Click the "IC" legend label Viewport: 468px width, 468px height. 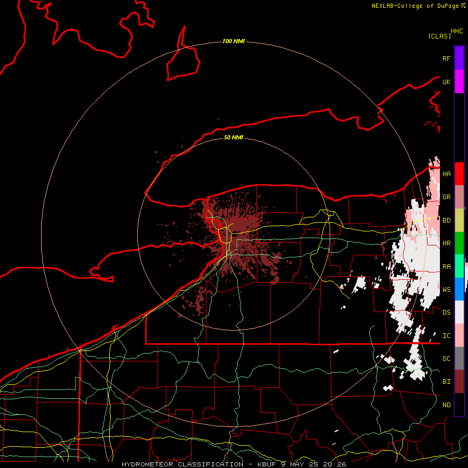click(x=446, y=336)
